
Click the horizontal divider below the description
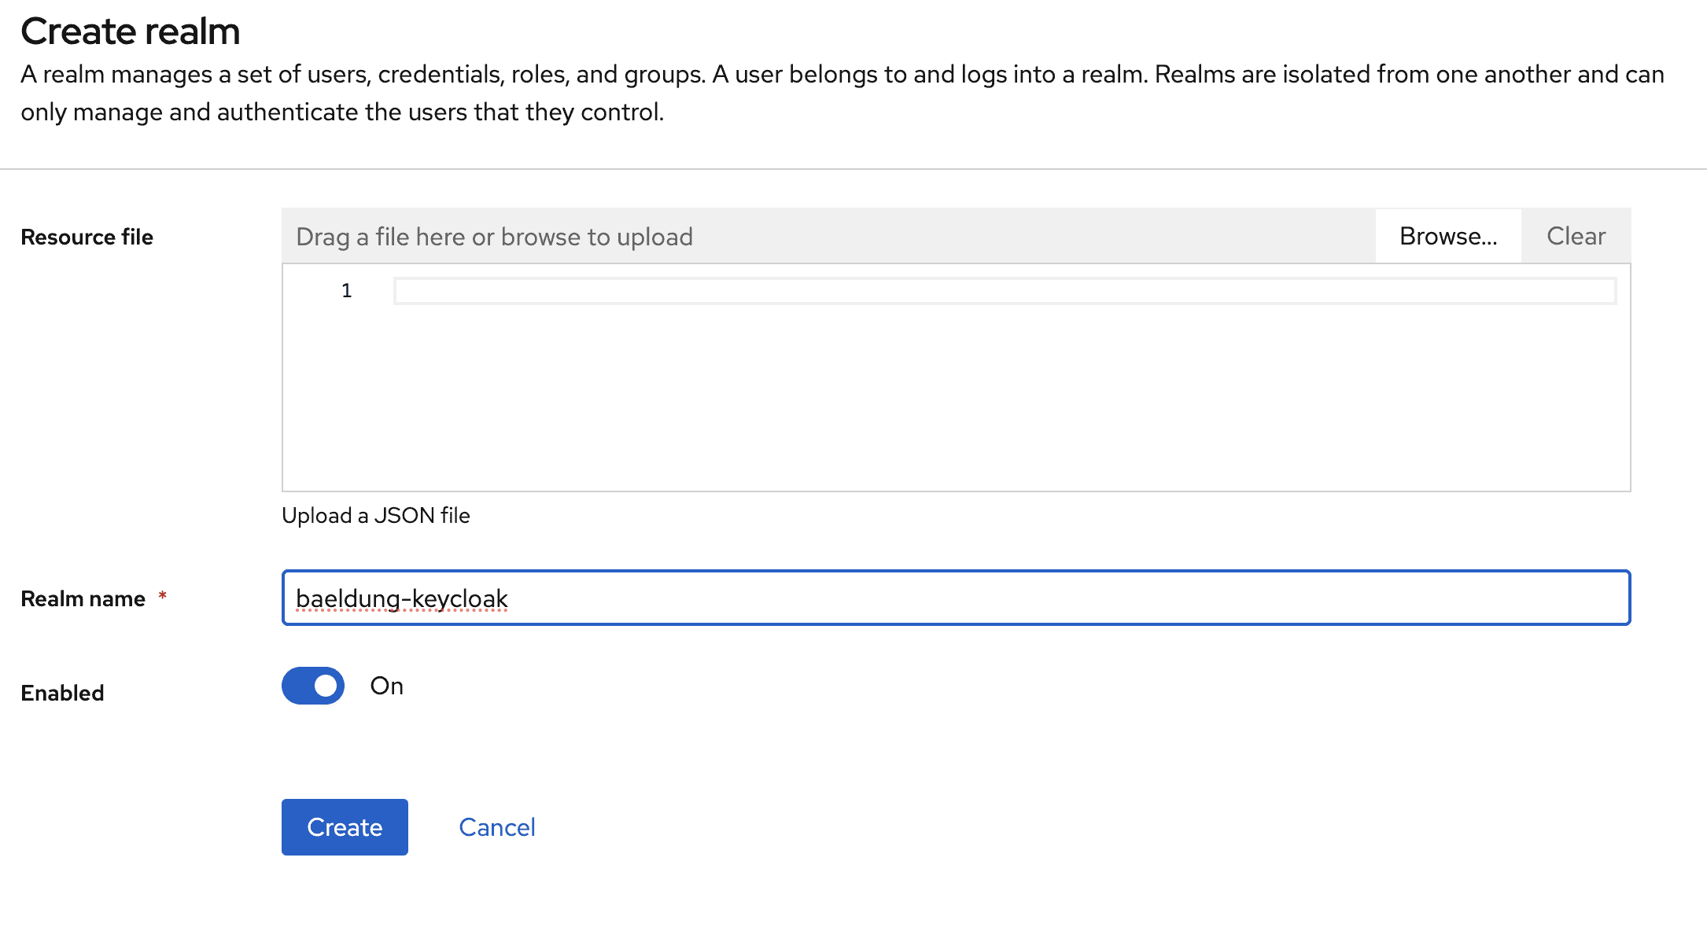click(x=853, y=169)
